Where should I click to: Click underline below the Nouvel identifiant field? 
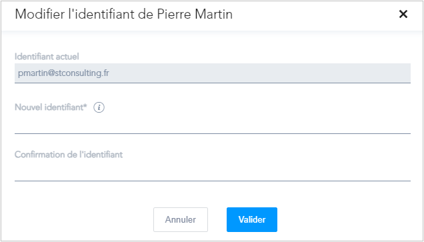pos(213,133)
